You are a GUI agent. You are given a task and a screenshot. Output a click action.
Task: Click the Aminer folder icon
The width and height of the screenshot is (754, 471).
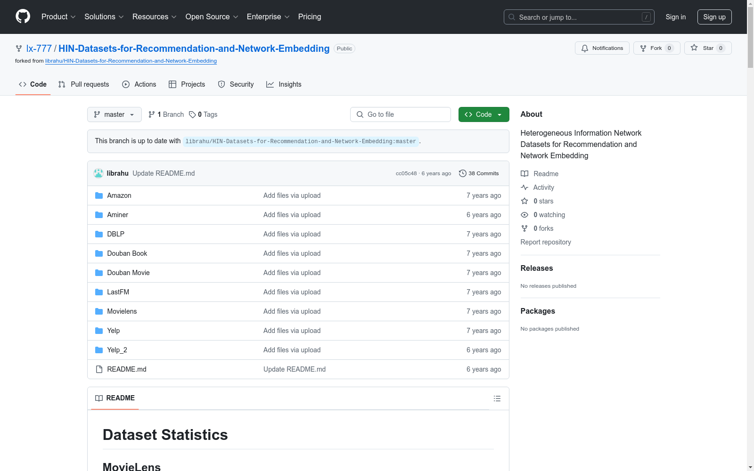[x=99, y=215]
